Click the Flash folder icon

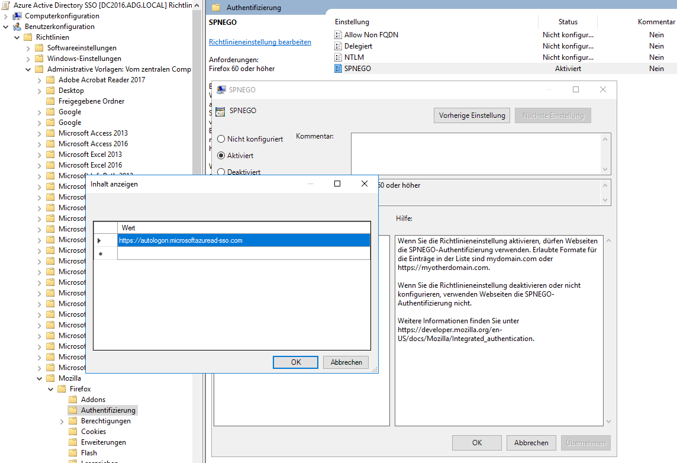(x=73, y=452)
